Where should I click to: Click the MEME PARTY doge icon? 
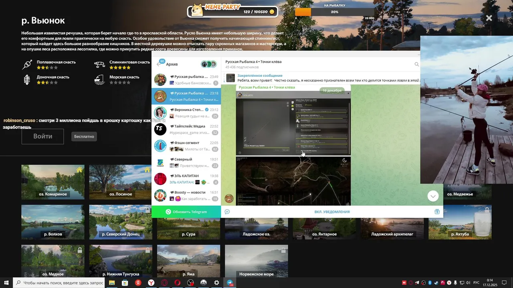196,10
